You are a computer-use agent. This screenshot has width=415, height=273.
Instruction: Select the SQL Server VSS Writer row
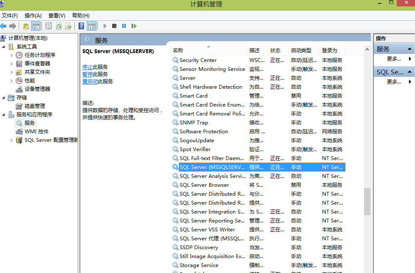[x=258, y=229]
